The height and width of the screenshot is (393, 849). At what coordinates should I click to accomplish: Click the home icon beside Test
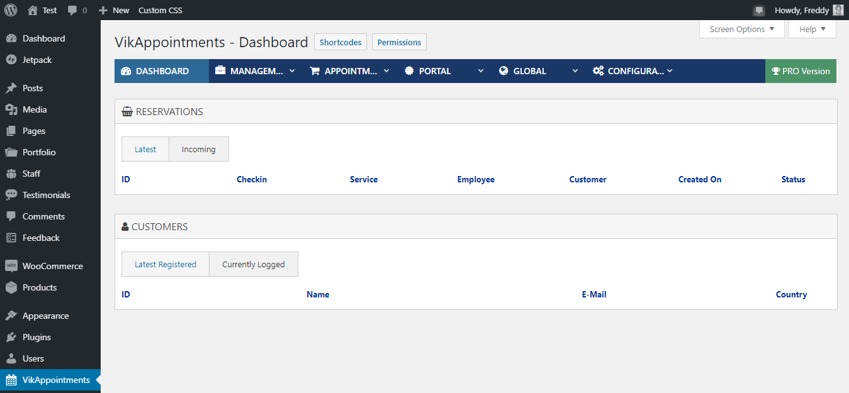pyautogui.click(x=33, y=10)
